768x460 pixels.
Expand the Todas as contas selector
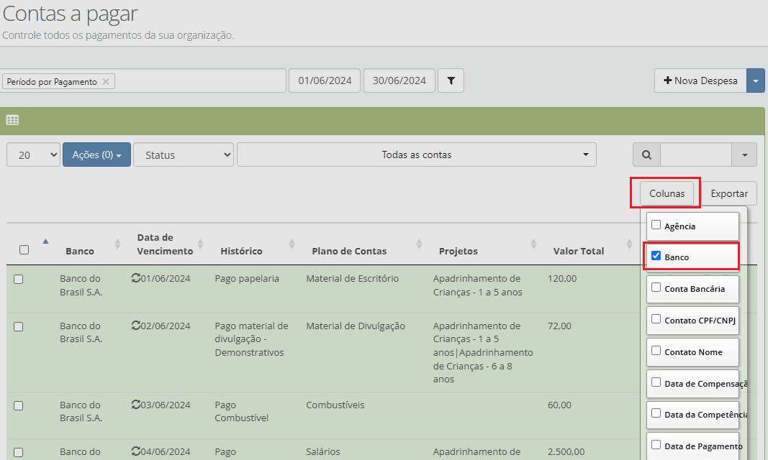click(x=417, y=155)
